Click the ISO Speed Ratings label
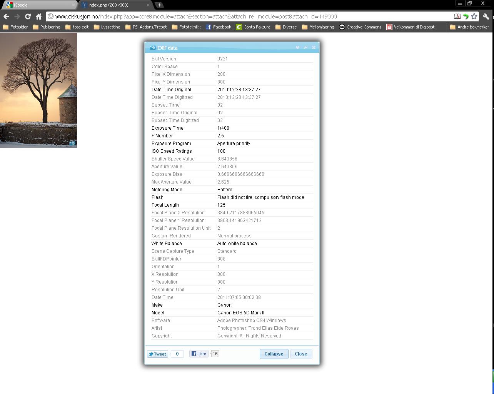Screen dimensions: 494x394 click(172, 151)
